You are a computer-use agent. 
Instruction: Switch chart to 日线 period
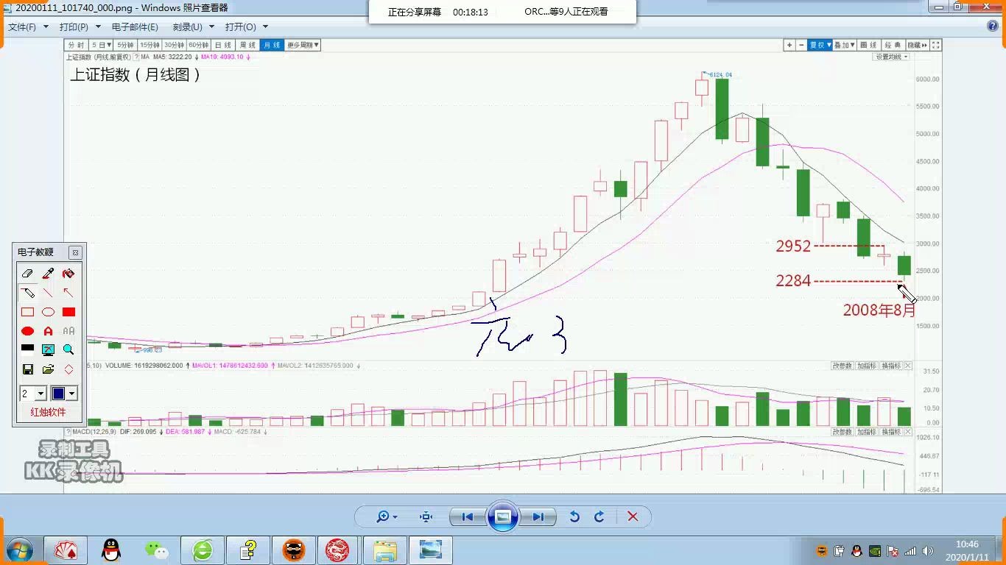coord(222,45)
